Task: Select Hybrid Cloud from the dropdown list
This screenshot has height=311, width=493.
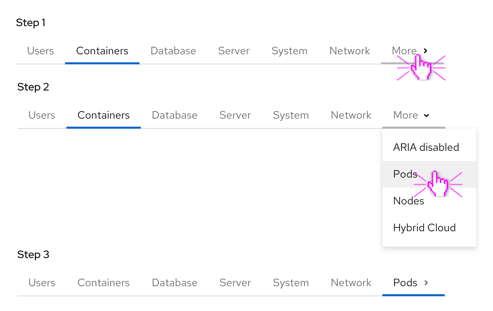Action: coord(424,228)
